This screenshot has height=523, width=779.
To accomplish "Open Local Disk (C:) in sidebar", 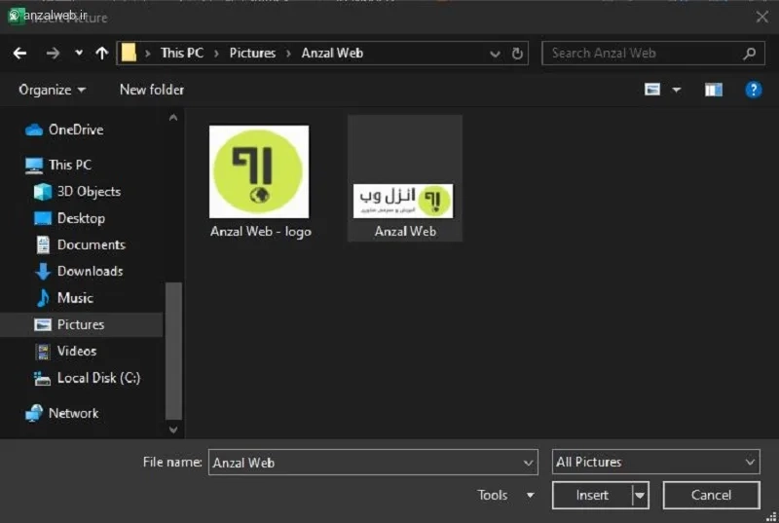I will (x=98, y=378).
